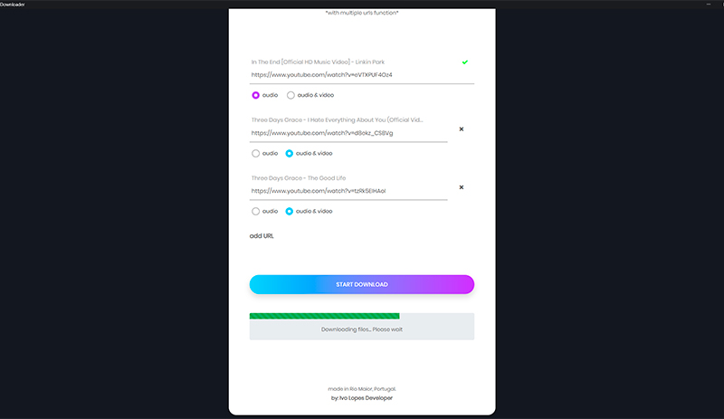The height and width of the screenshot is (419, 724).
Task: Click the green checkmark beside Linkin Park entry
Action: pos(465,62)
